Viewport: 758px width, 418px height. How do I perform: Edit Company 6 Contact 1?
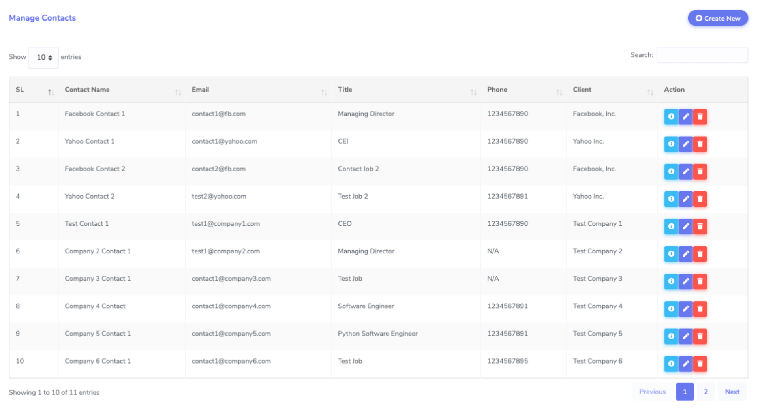coord(686,364)
